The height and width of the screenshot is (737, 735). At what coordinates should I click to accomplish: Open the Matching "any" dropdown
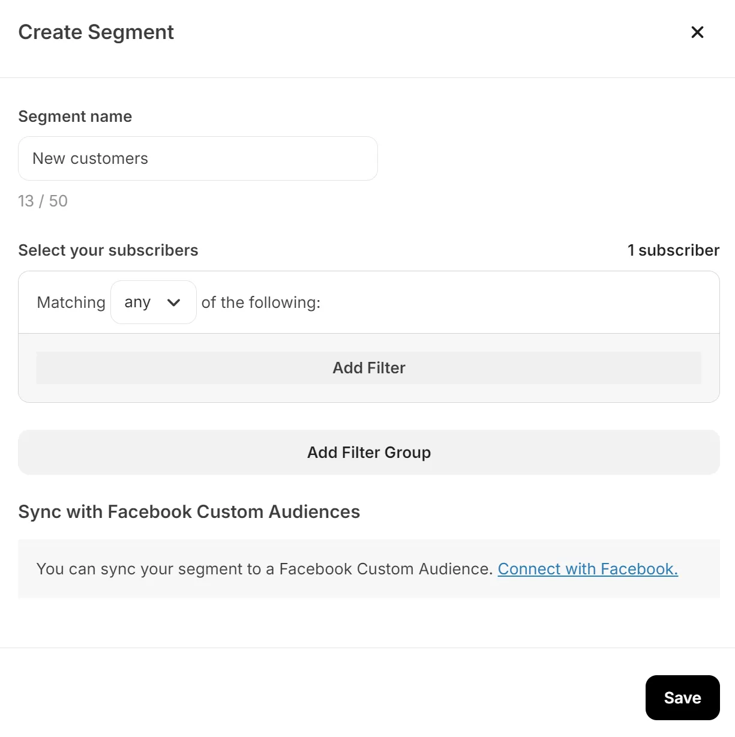153,302
